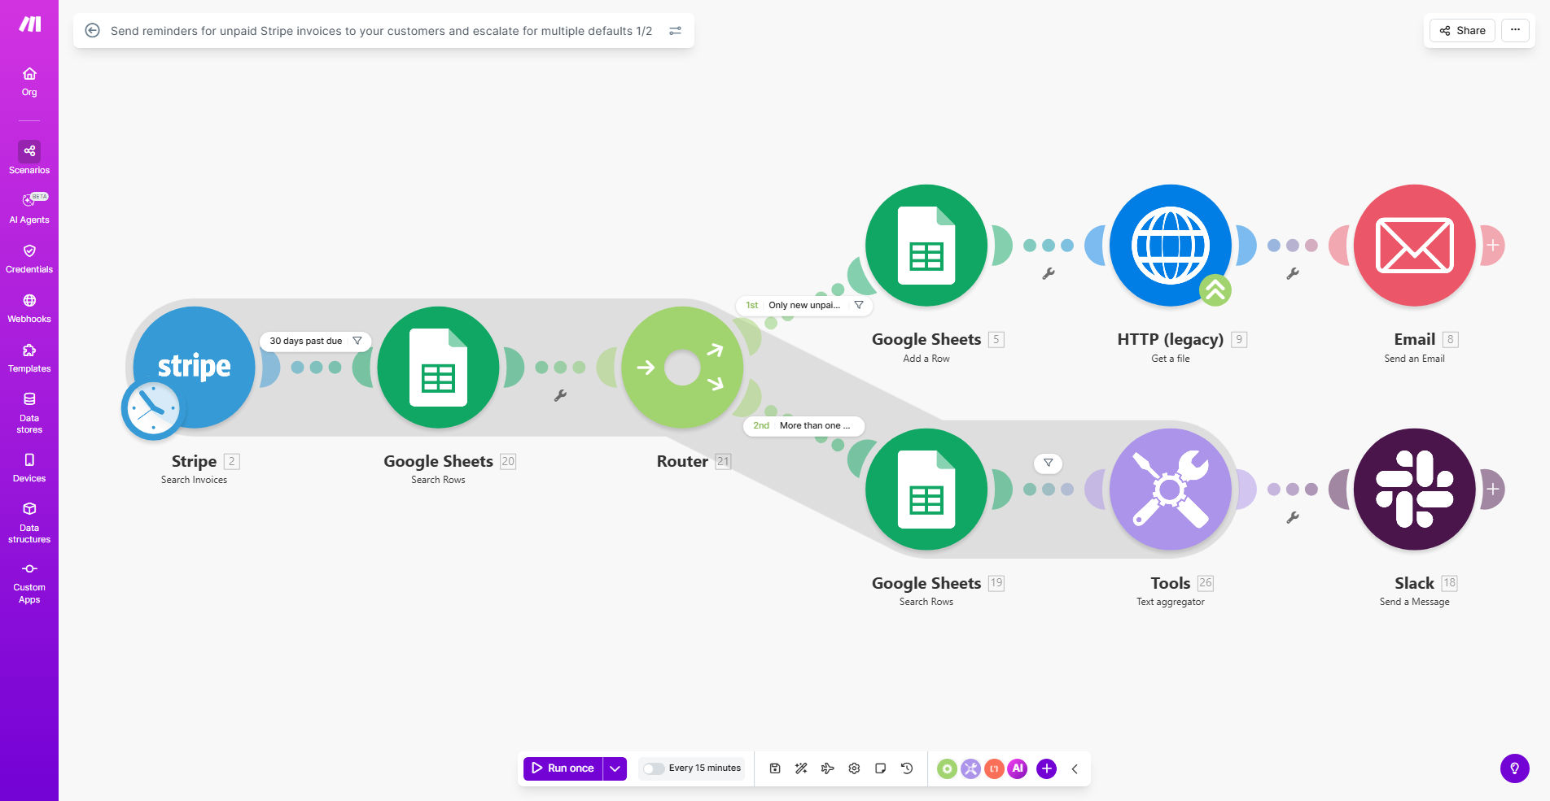Screen dimensions: 1550x801
Task: Open the notes icon in toolbar
Action: pyautogui.click(x=880, y=768)
